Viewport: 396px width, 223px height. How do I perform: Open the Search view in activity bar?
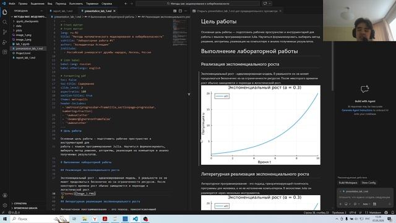click(4, 22)
